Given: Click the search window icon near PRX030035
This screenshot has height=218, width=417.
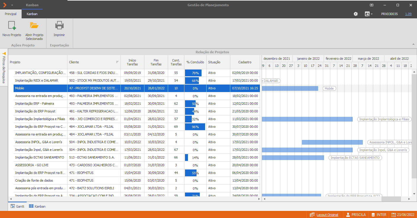Looking at the screenshot, I should click(x=367, y=14).
